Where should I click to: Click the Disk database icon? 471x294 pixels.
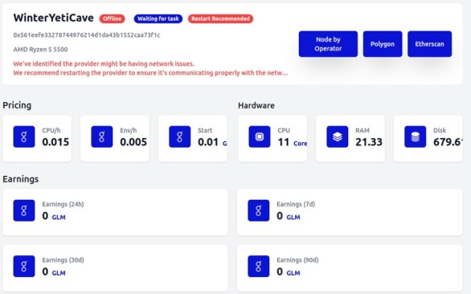click(415, 137)
